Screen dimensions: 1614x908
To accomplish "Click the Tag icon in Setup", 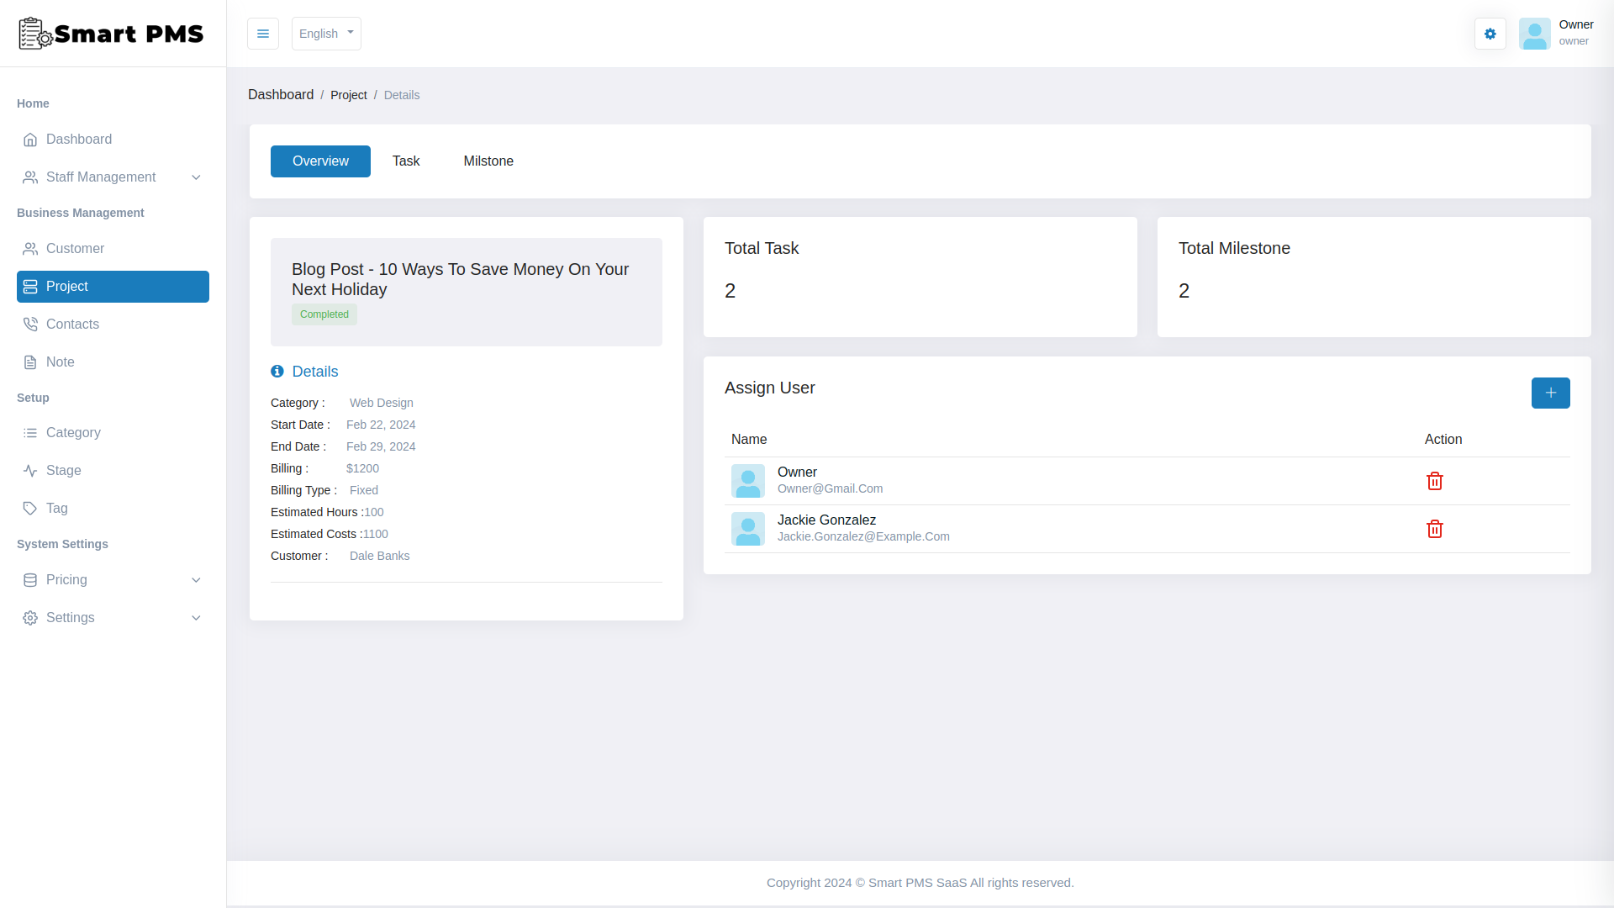I will click(x=29, y=508).
